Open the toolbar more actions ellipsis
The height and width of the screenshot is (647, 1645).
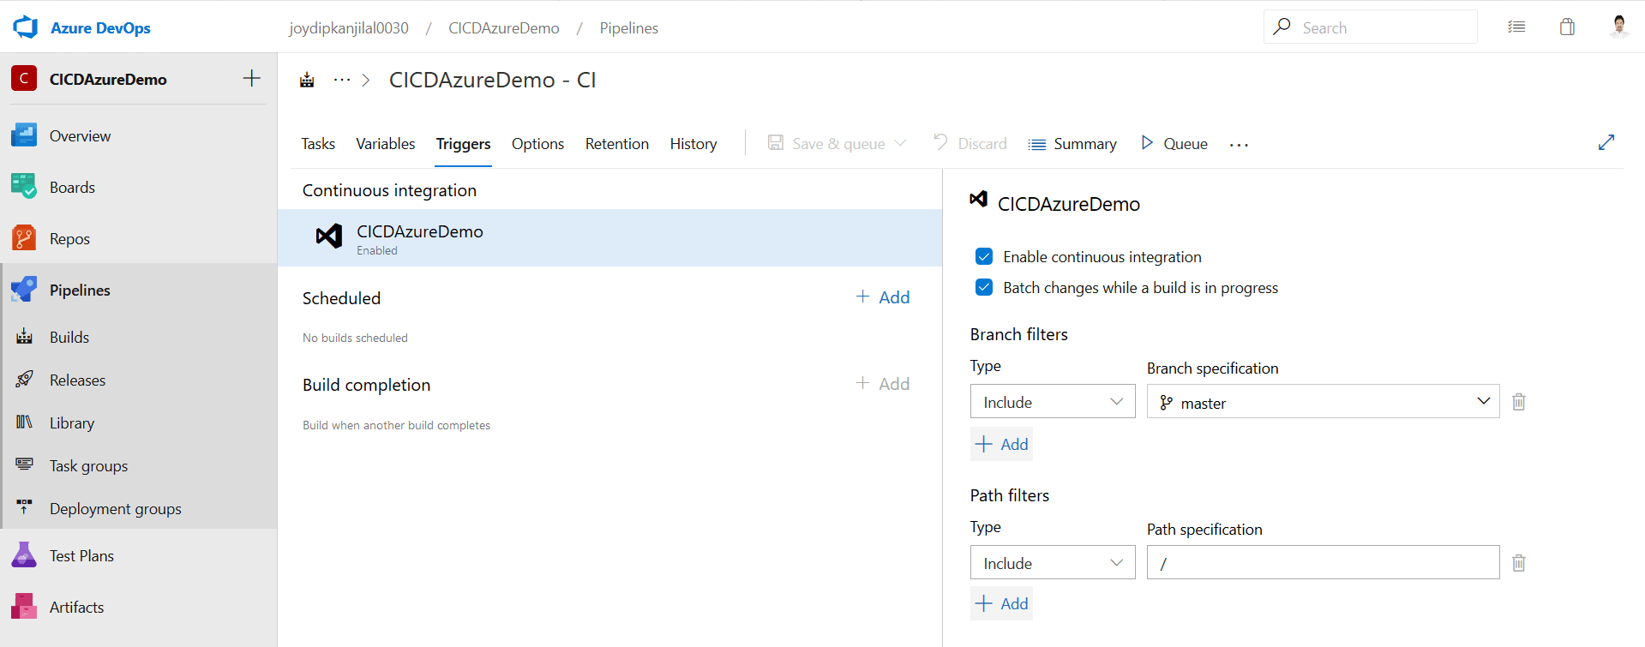pyautogui.click(x=1239, y=145)
